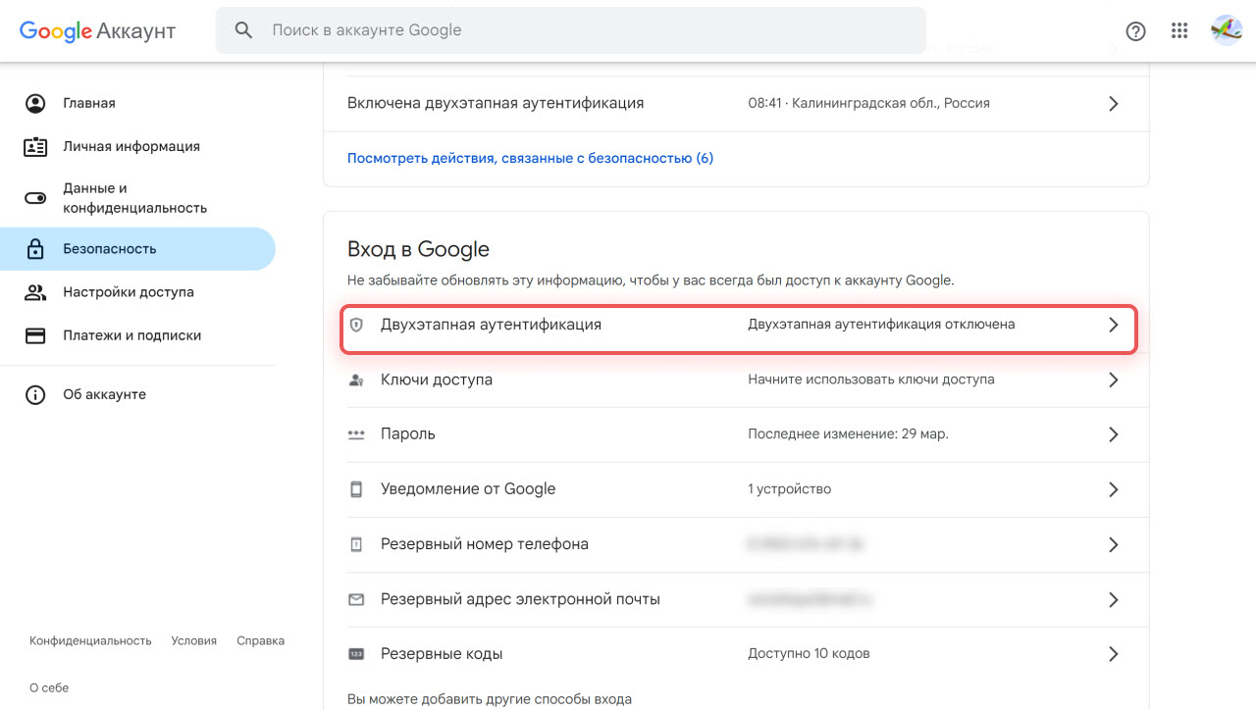Open the help question mark icon
The image size is (1256, 710).
click(1135, 30)
